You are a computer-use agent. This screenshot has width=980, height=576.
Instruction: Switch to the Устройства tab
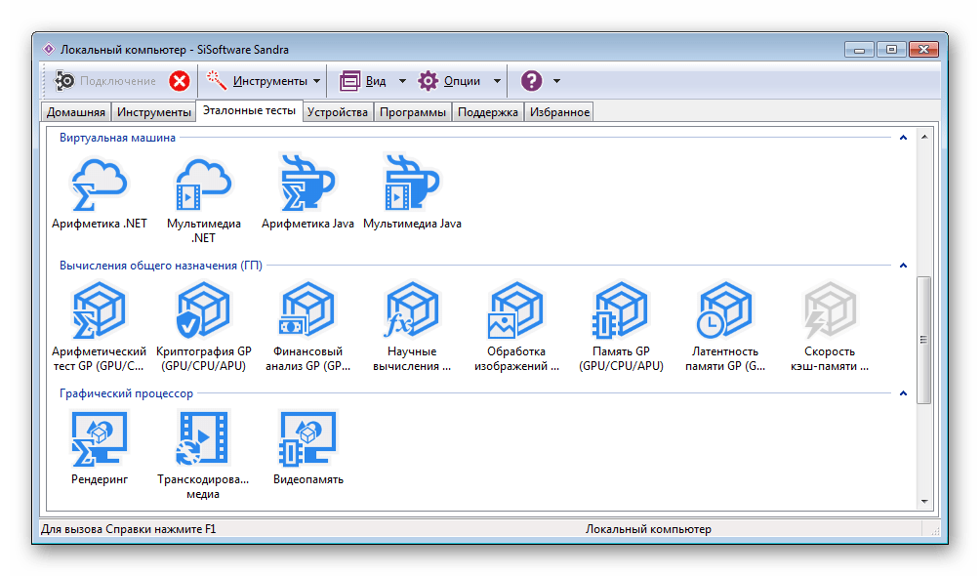click(x=337, y=112)
